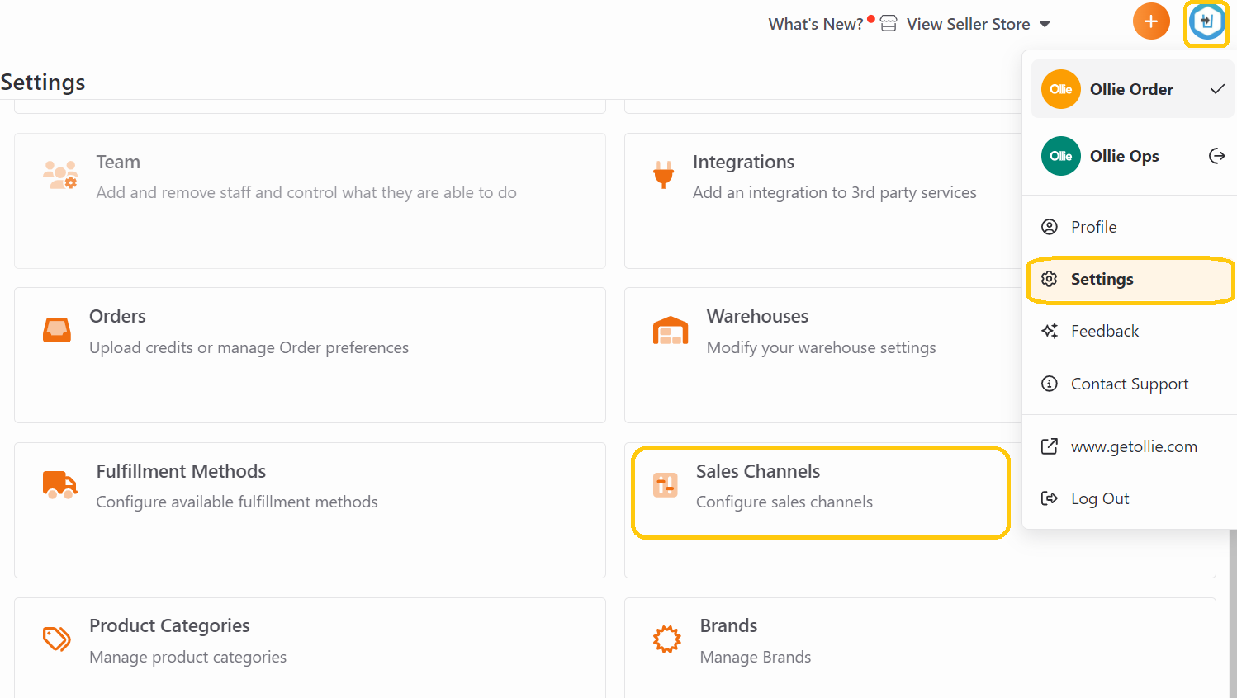This screenshot has width=1237, height=698.
Task: Switch to the Ollie Ops account
Action: point(1132,156)
